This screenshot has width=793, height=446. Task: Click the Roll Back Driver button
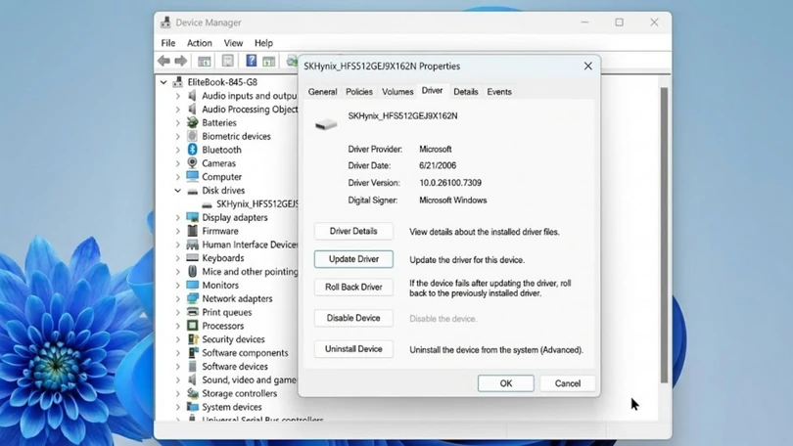click(x=353, y=287)
